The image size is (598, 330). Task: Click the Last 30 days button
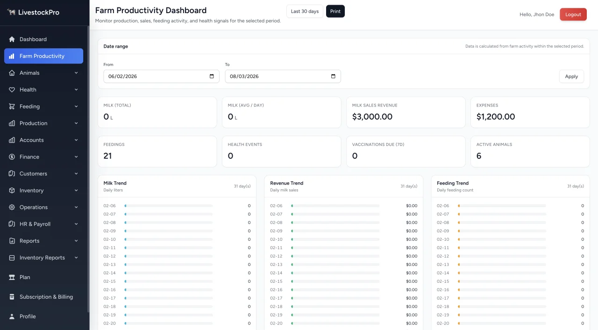[x=305, y=11]
